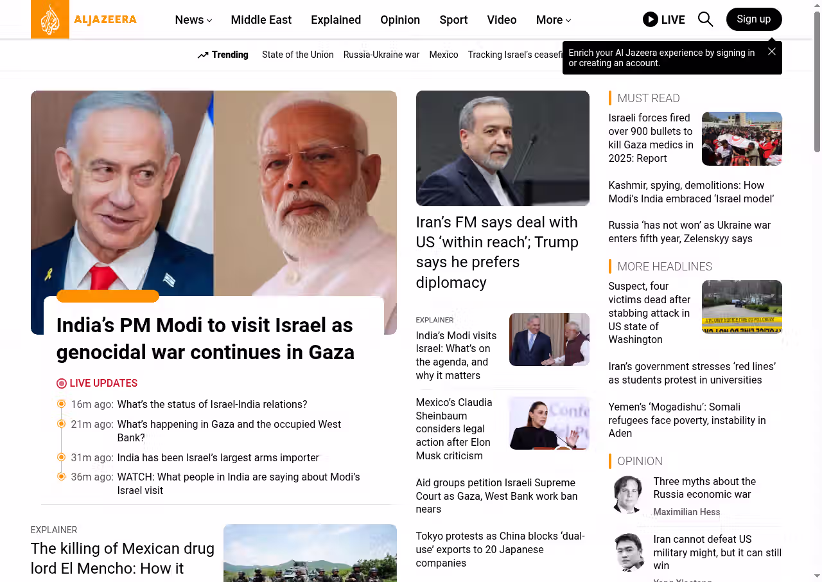Click the Maximilian Hess author portrait
This screenshot has height=582, width=822.
628,494
